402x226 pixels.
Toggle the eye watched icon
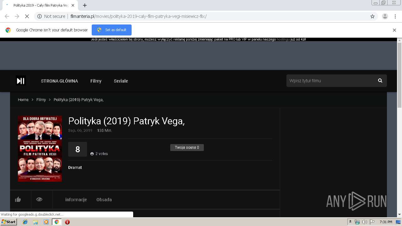click(39, 199)
